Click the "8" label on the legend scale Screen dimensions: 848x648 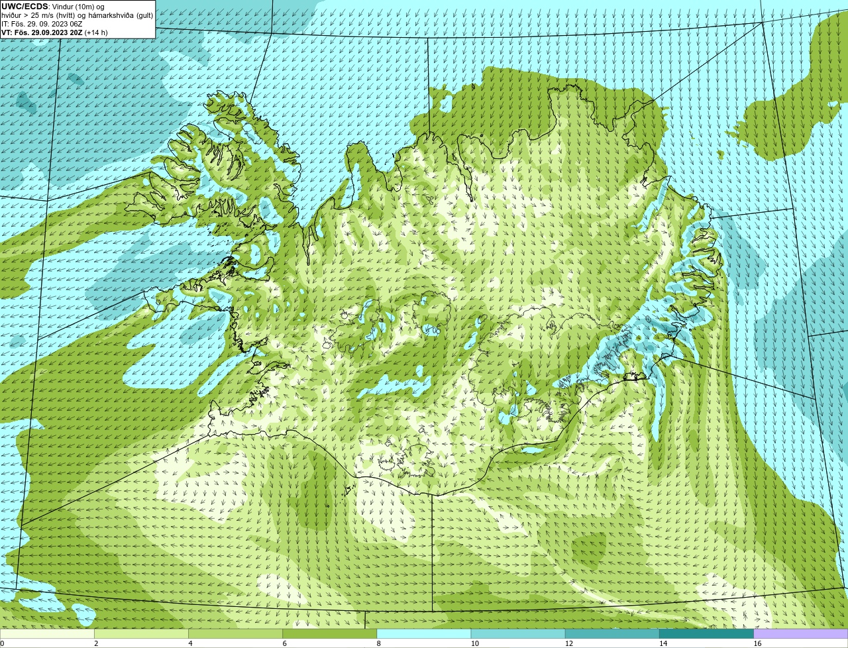point(378,643)
